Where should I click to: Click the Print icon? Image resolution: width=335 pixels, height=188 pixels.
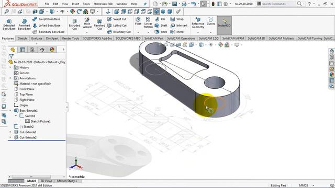coord(184,4)
